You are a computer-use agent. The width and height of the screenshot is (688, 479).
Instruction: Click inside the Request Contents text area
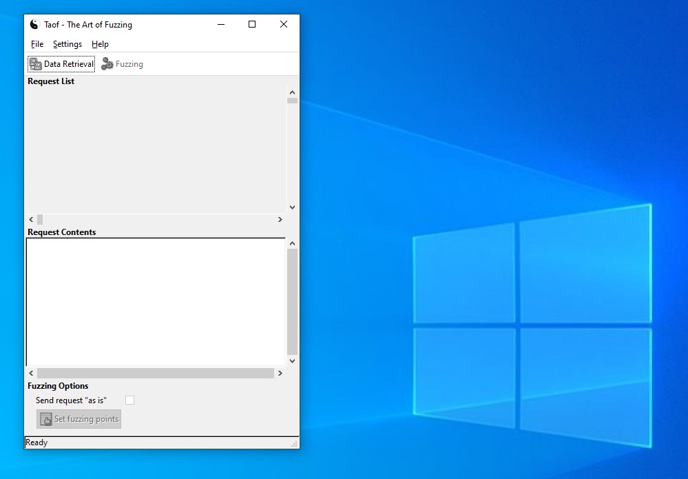pyautogui.click(x=155, y=301)
